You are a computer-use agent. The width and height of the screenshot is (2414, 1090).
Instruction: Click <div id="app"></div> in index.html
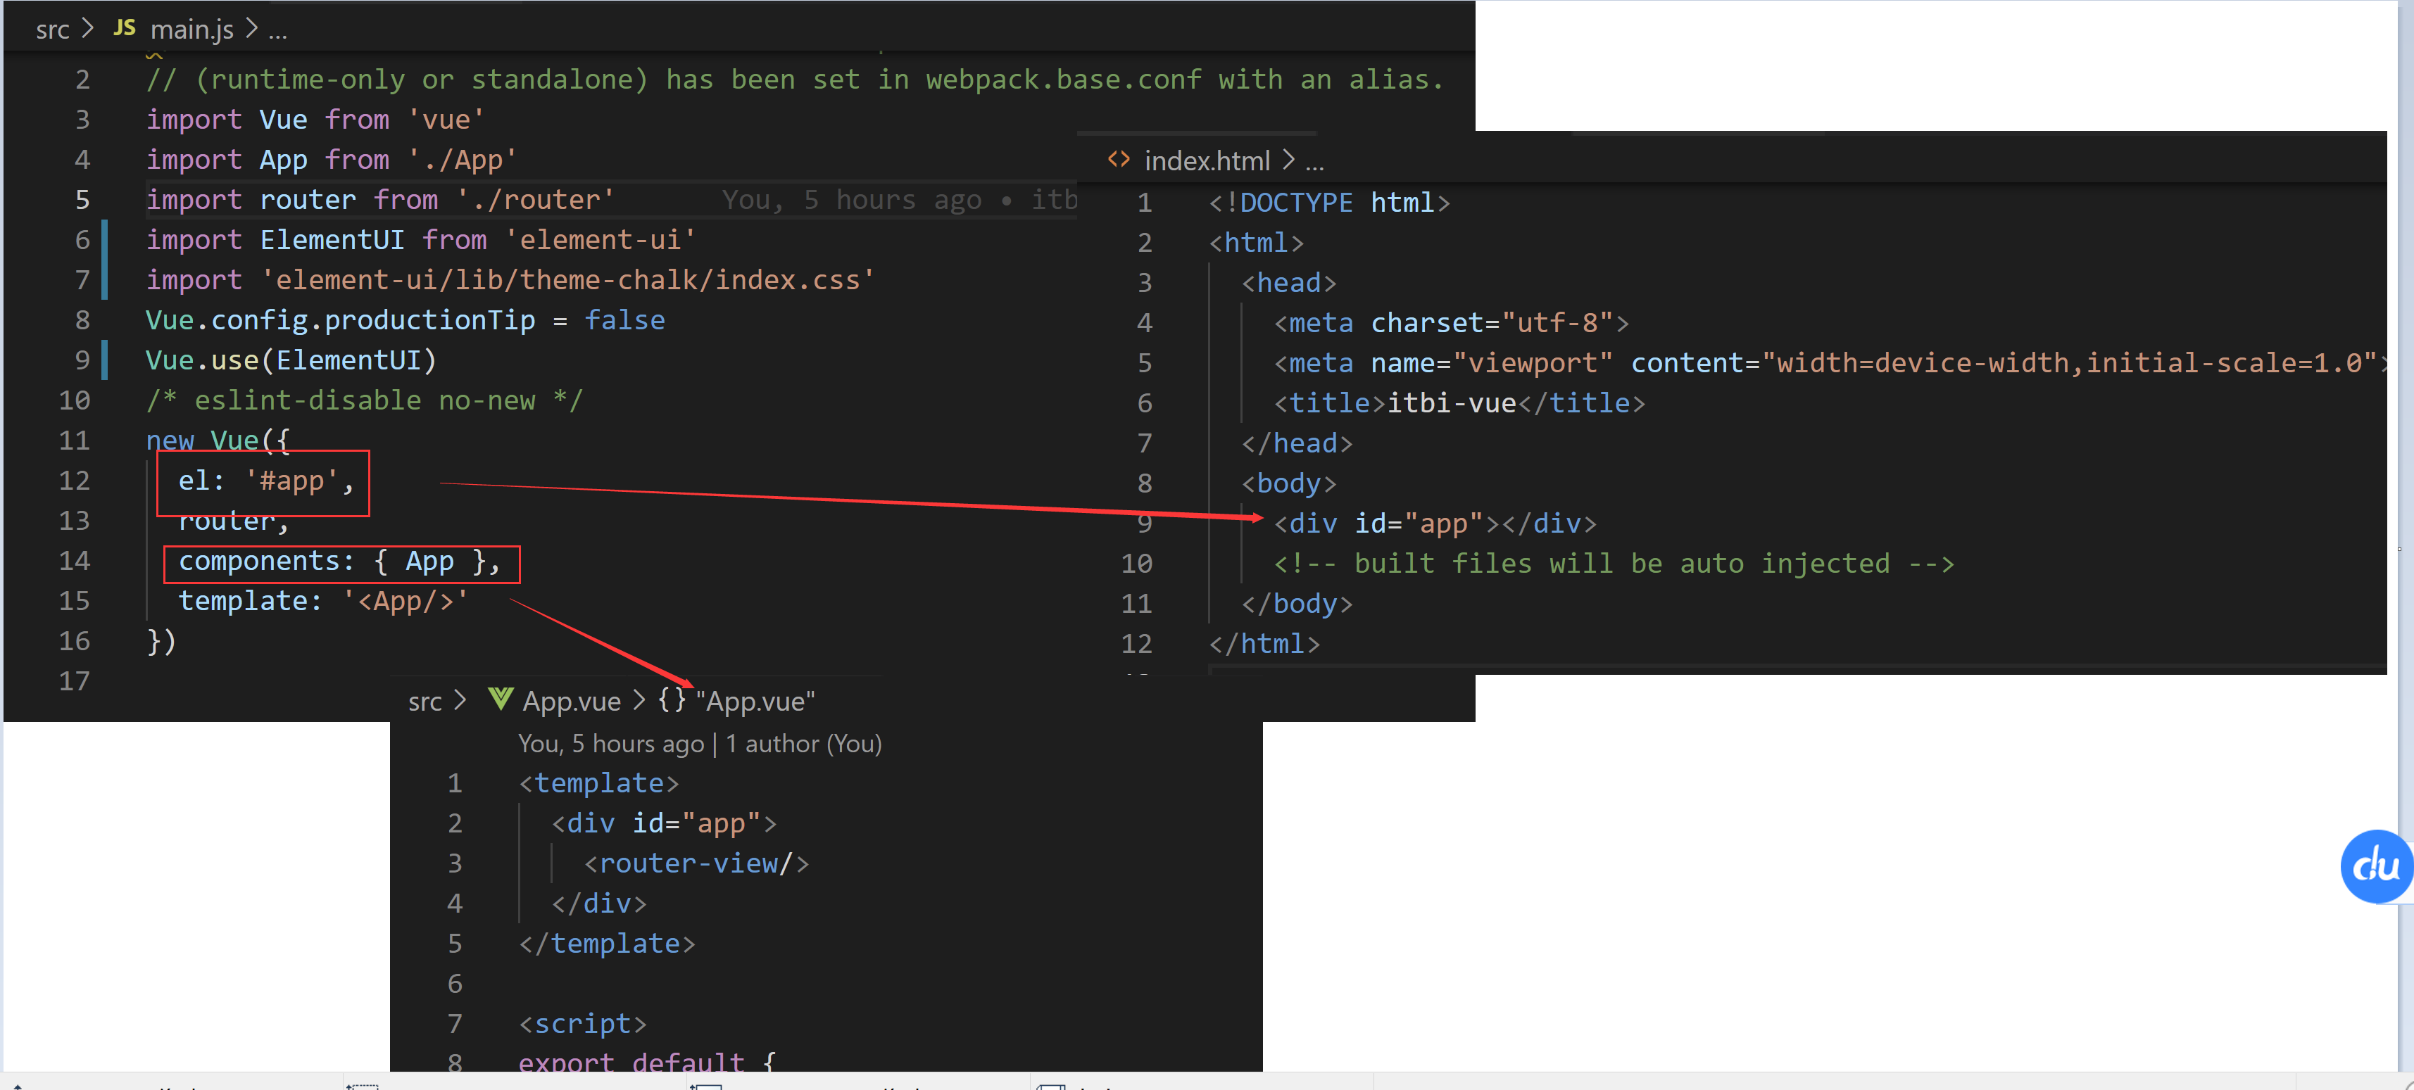click(x=1435, y=524)
